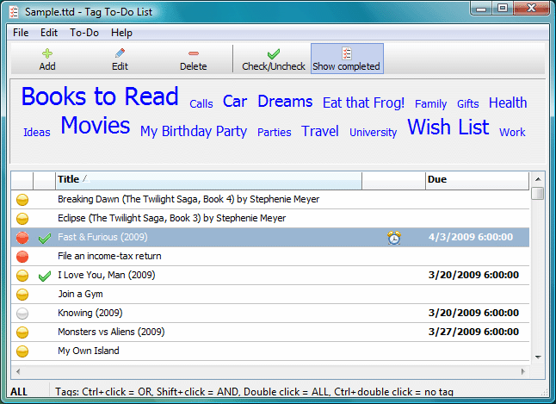Select the Ideas tag

pos(37,133)
